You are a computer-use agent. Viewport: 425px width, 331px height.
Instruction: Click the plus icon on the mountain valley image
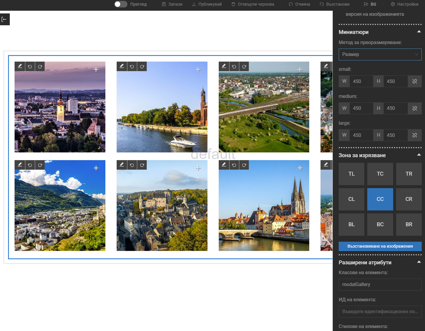point(96,168)
